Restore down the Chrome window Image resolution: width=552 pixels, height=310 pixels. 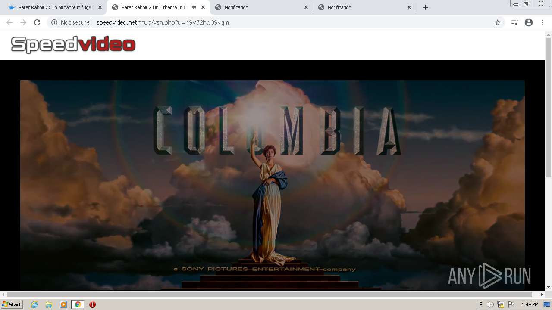tap(526, 4)
